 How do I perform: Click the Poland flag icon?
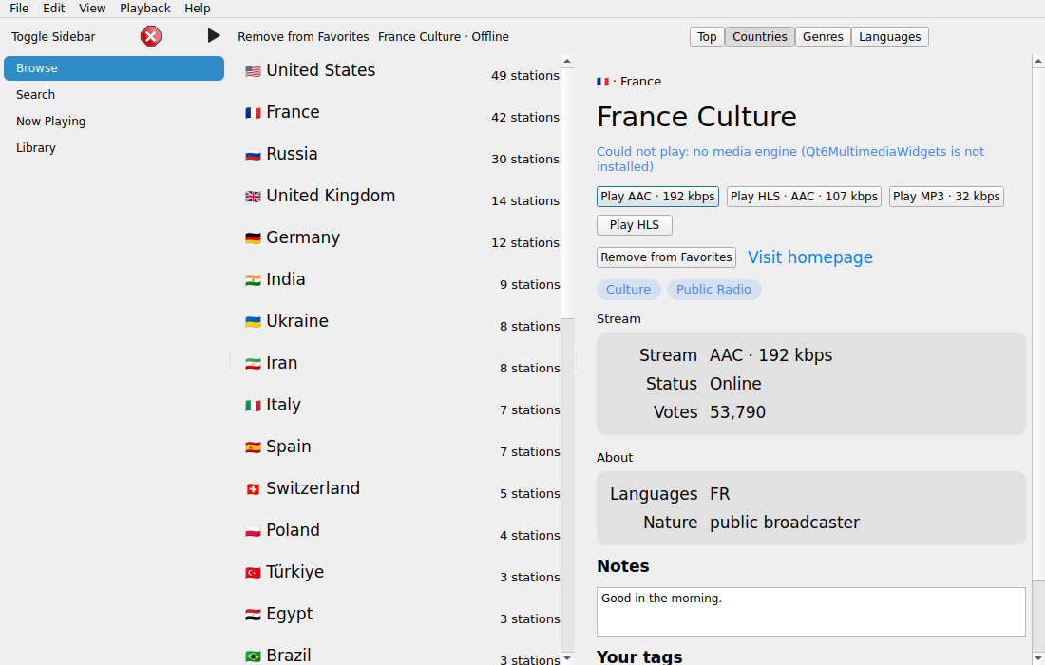253,531
